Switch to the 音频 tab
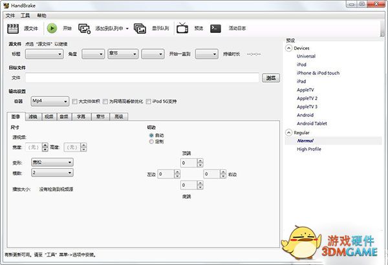 click(64, 116)
